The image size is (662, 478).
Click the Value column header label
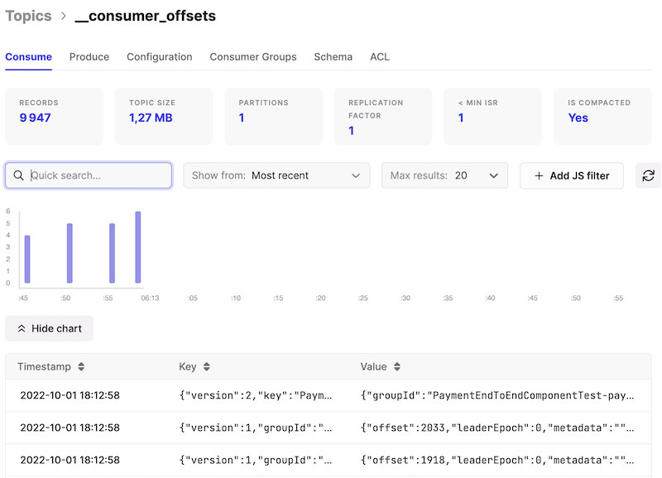tap(373, 366)
